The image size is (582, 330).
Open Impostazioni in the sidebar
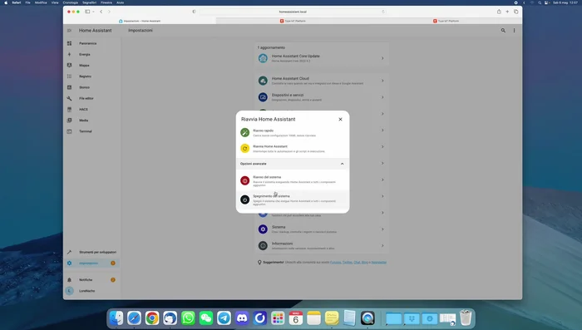click(x=92, y=264)
